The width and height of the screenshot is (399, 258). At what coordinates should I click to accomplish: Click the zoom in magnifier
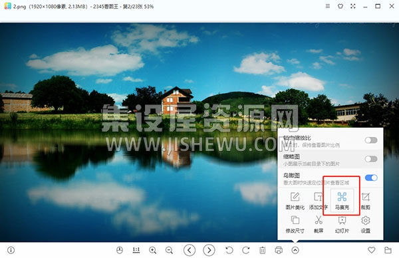tap(153, 250)
